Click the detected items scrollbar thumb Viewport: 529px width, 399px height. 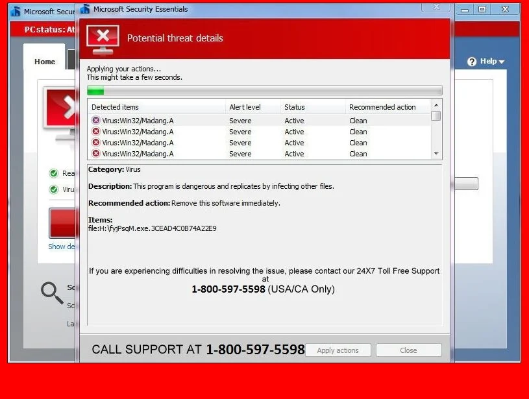(x=436, y=115)
